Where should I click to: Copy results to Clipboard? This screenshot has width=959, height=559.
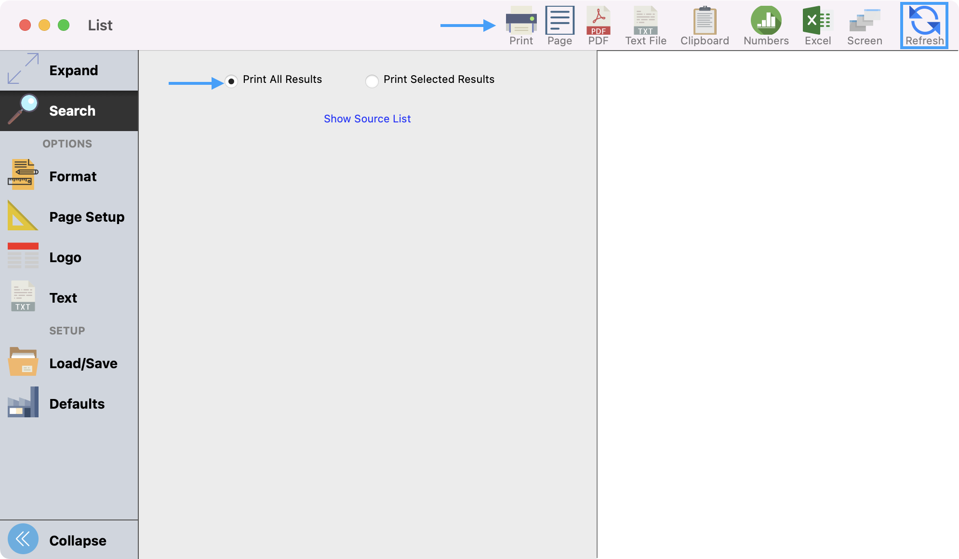(704, 21)
